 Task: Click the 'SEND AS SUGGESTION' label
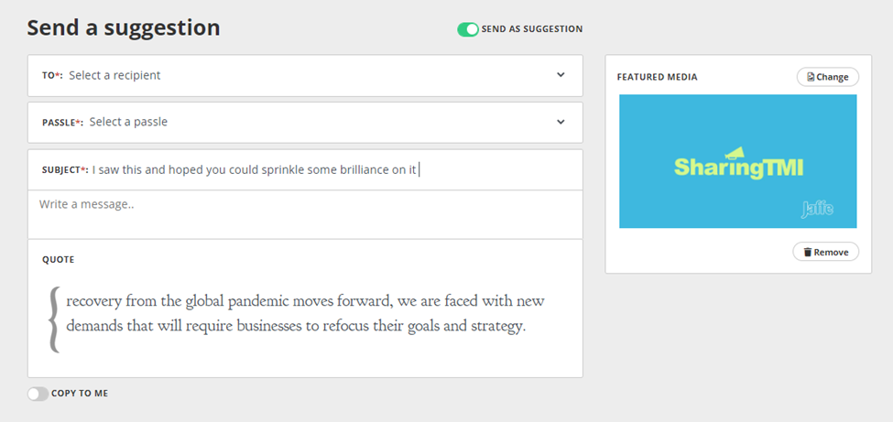point(532,29)
